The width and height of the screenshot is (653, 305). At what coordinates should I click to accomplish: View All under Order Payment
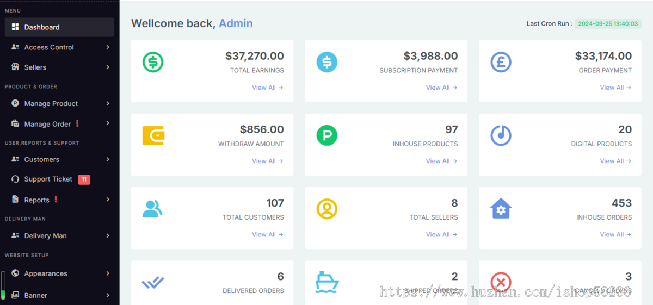pyautogui.click(x=616, y=88)
